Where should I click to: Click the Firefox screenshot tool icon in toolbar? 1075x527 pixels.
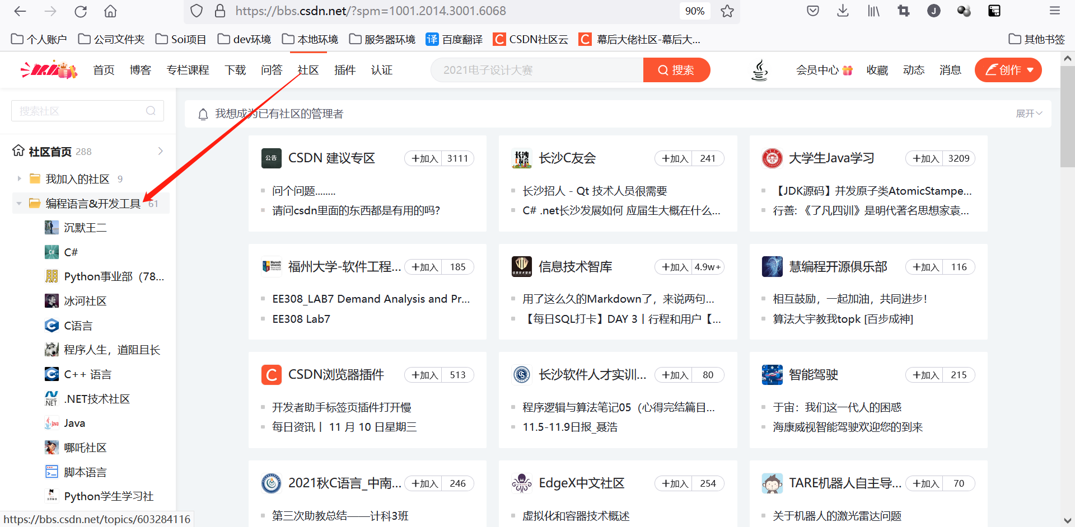click(903, 11)
